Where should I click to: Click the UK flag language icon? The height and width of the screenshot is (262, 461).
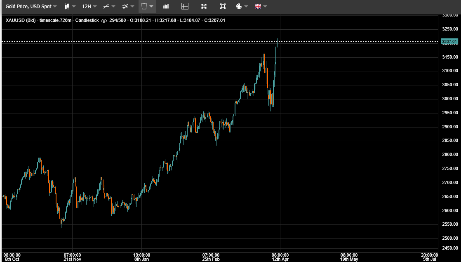click(258, 6)
